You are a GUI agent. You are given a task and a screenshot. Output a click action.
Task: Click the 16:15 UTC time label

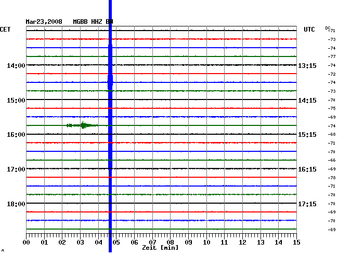click(307, 169)
